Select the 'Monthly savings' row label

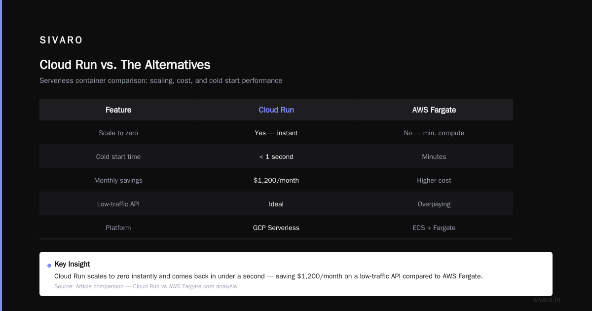[x=118, y=180]
